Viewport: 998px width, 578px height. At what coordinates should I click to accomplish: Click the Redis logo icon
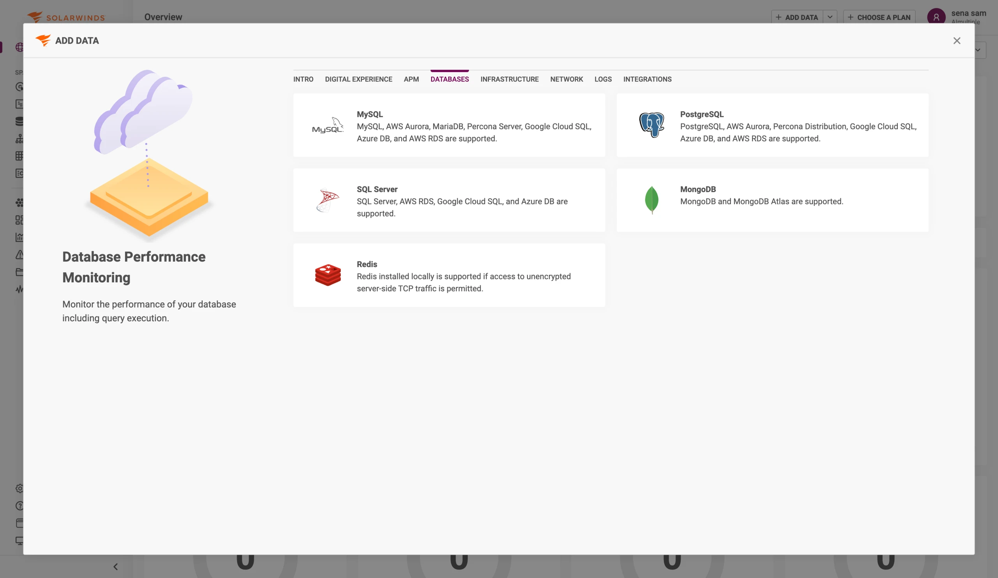point(328,275)
